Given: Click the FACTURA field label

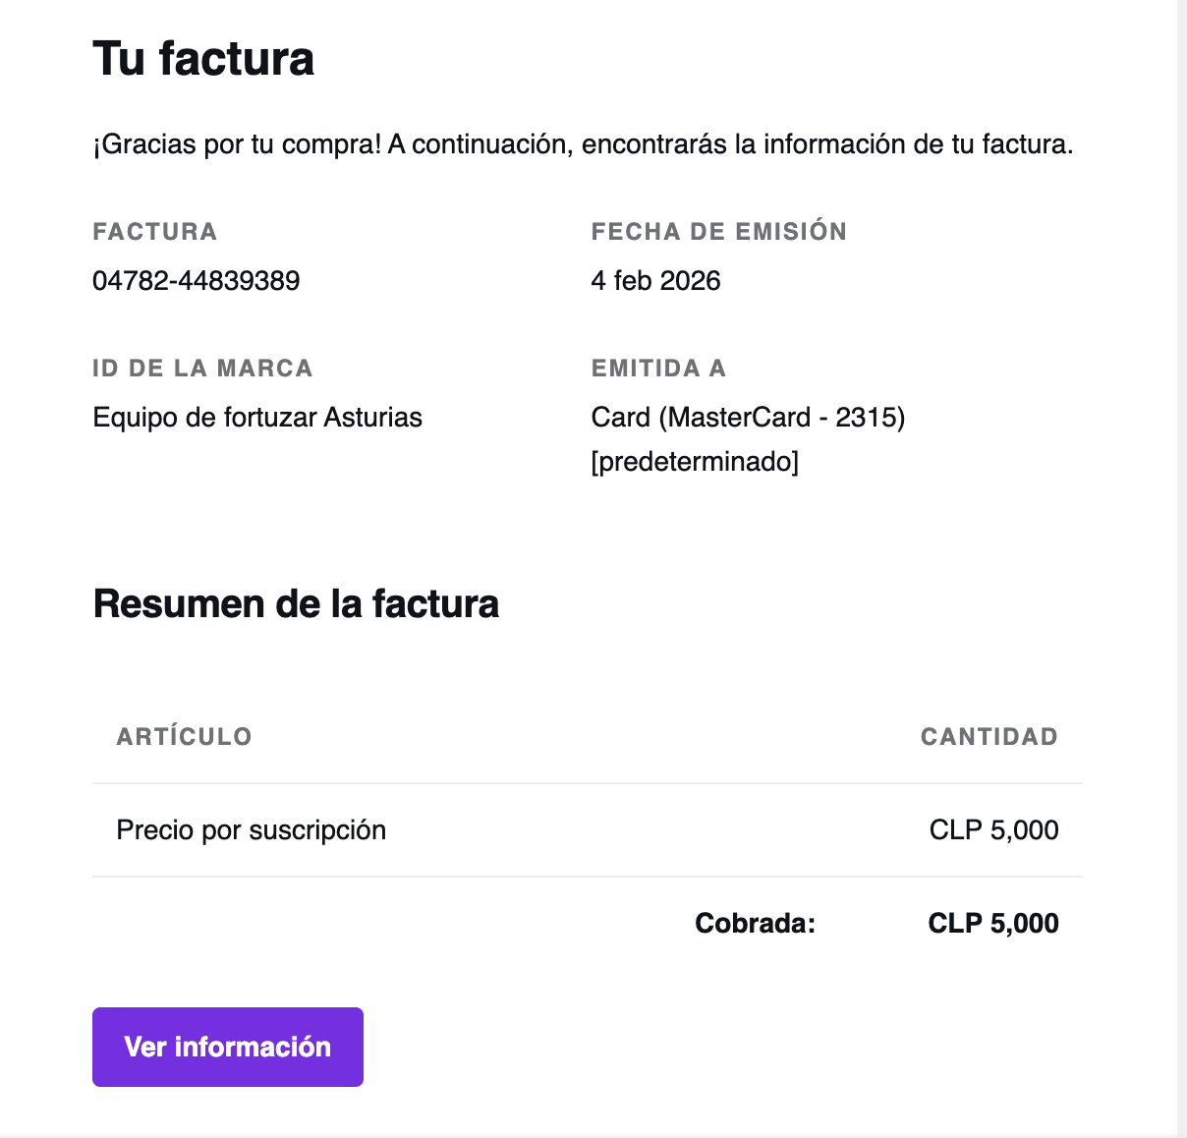Looking at the screenshot, I should point(155,232).
